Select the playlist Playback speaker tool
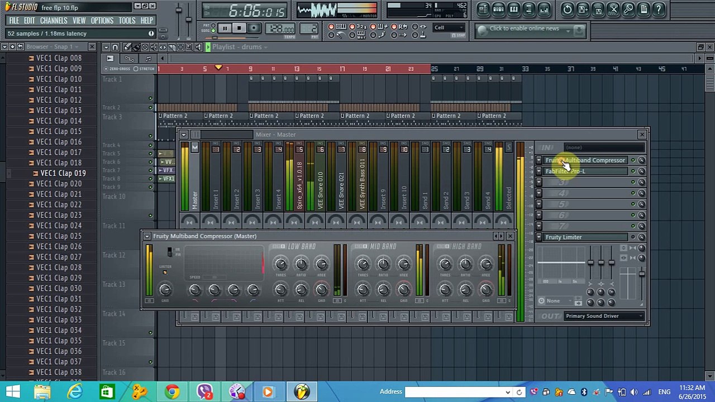Viewport: 715px width, 402px height. [x=198, y=47]
